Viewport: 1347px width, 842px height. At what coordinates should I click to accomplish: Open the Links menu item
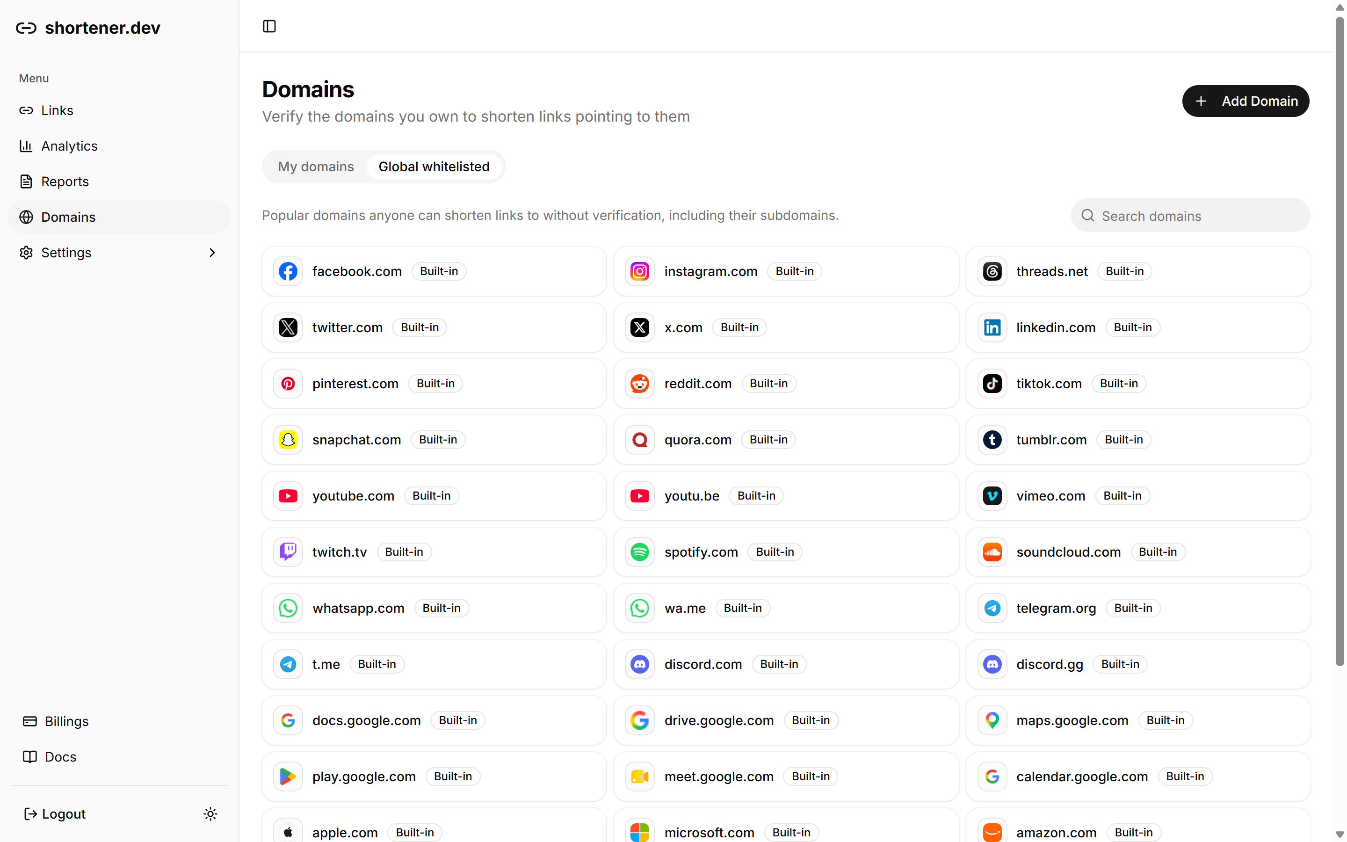click(119, 110)
